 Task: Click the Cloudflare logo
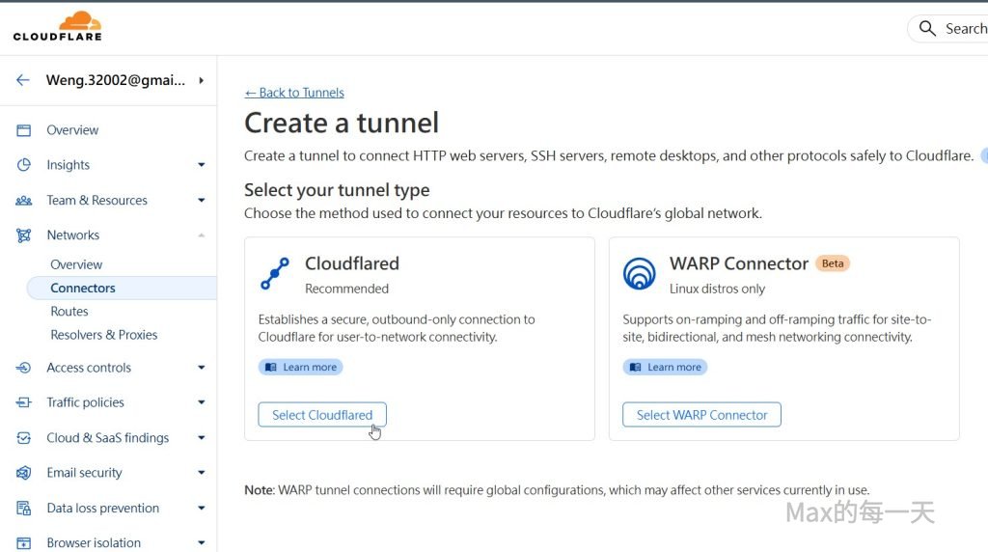pos(57,26)
